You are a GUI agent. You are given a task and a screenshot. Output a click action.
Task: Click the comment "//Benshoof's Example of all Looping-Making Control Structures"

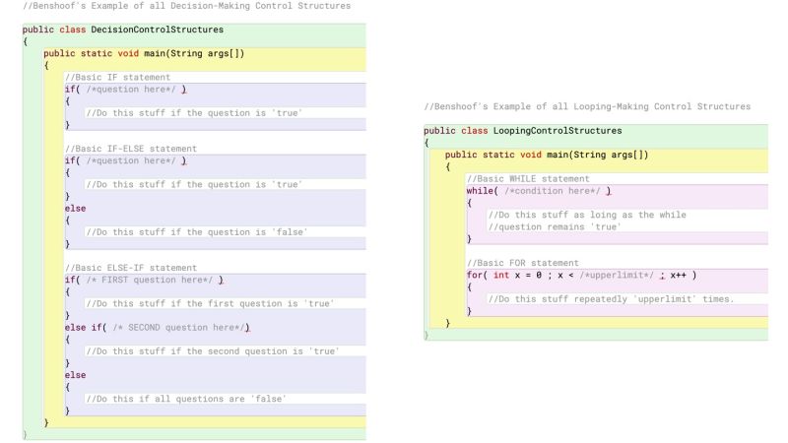(587, 106)
